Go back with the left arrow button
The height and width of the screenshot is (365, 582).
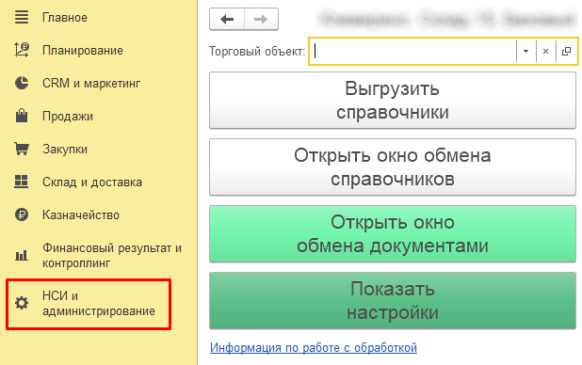pyautogui.click(x=227, y=19)
